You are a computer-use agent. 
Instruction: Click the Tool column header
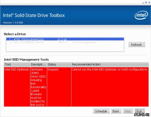pos(17,65)
